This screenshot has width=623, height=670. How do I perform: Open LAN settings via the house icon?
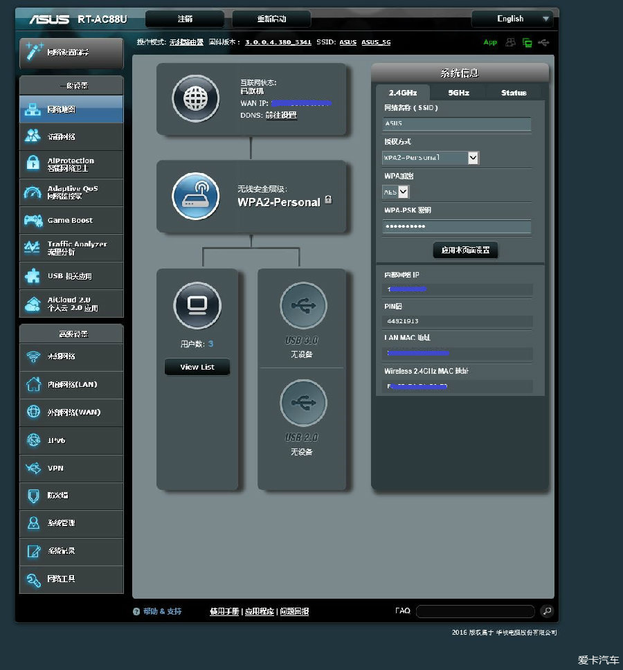33,383
